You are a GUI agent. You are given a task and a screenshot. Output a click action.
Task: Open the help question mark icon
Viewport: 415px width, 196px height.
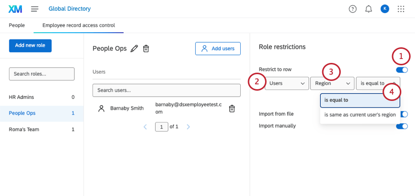tap(353, 9)
